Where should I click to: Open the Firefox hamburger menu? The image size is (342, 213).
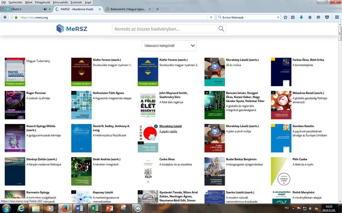[337, 17]
